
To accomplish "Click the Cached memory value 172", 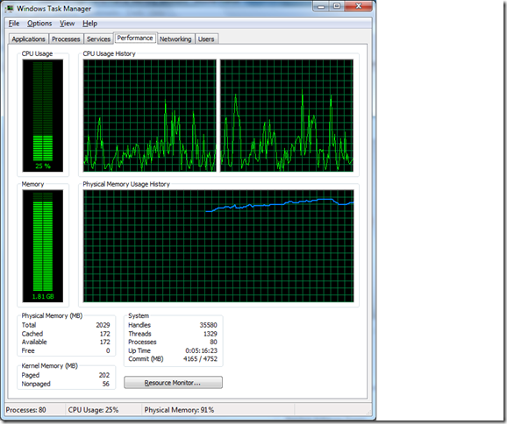I will [x=104, y=334].
